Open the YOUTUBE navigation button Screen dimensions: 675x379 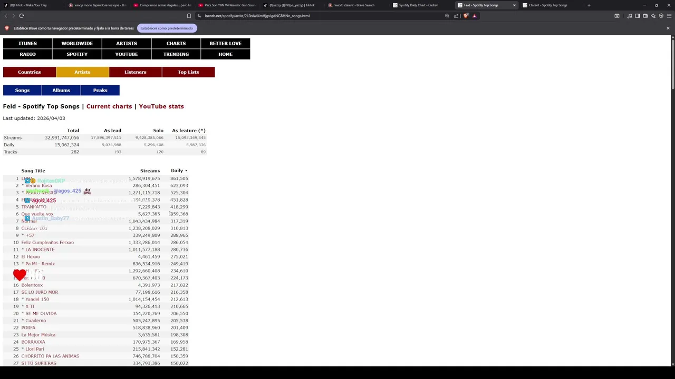127,54
